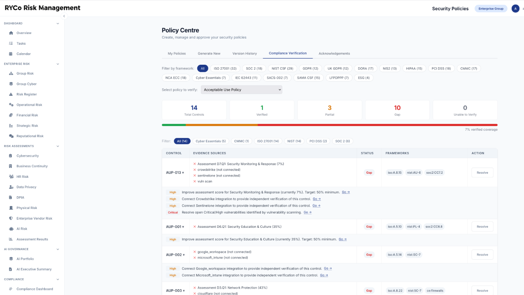
Task: Click the AI Risk robot icon
Action: [11, 229]
